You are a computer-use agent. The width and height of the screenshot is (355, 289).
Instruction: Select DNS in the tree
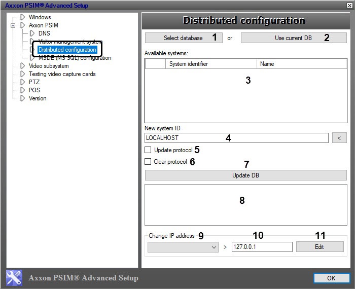44,33
